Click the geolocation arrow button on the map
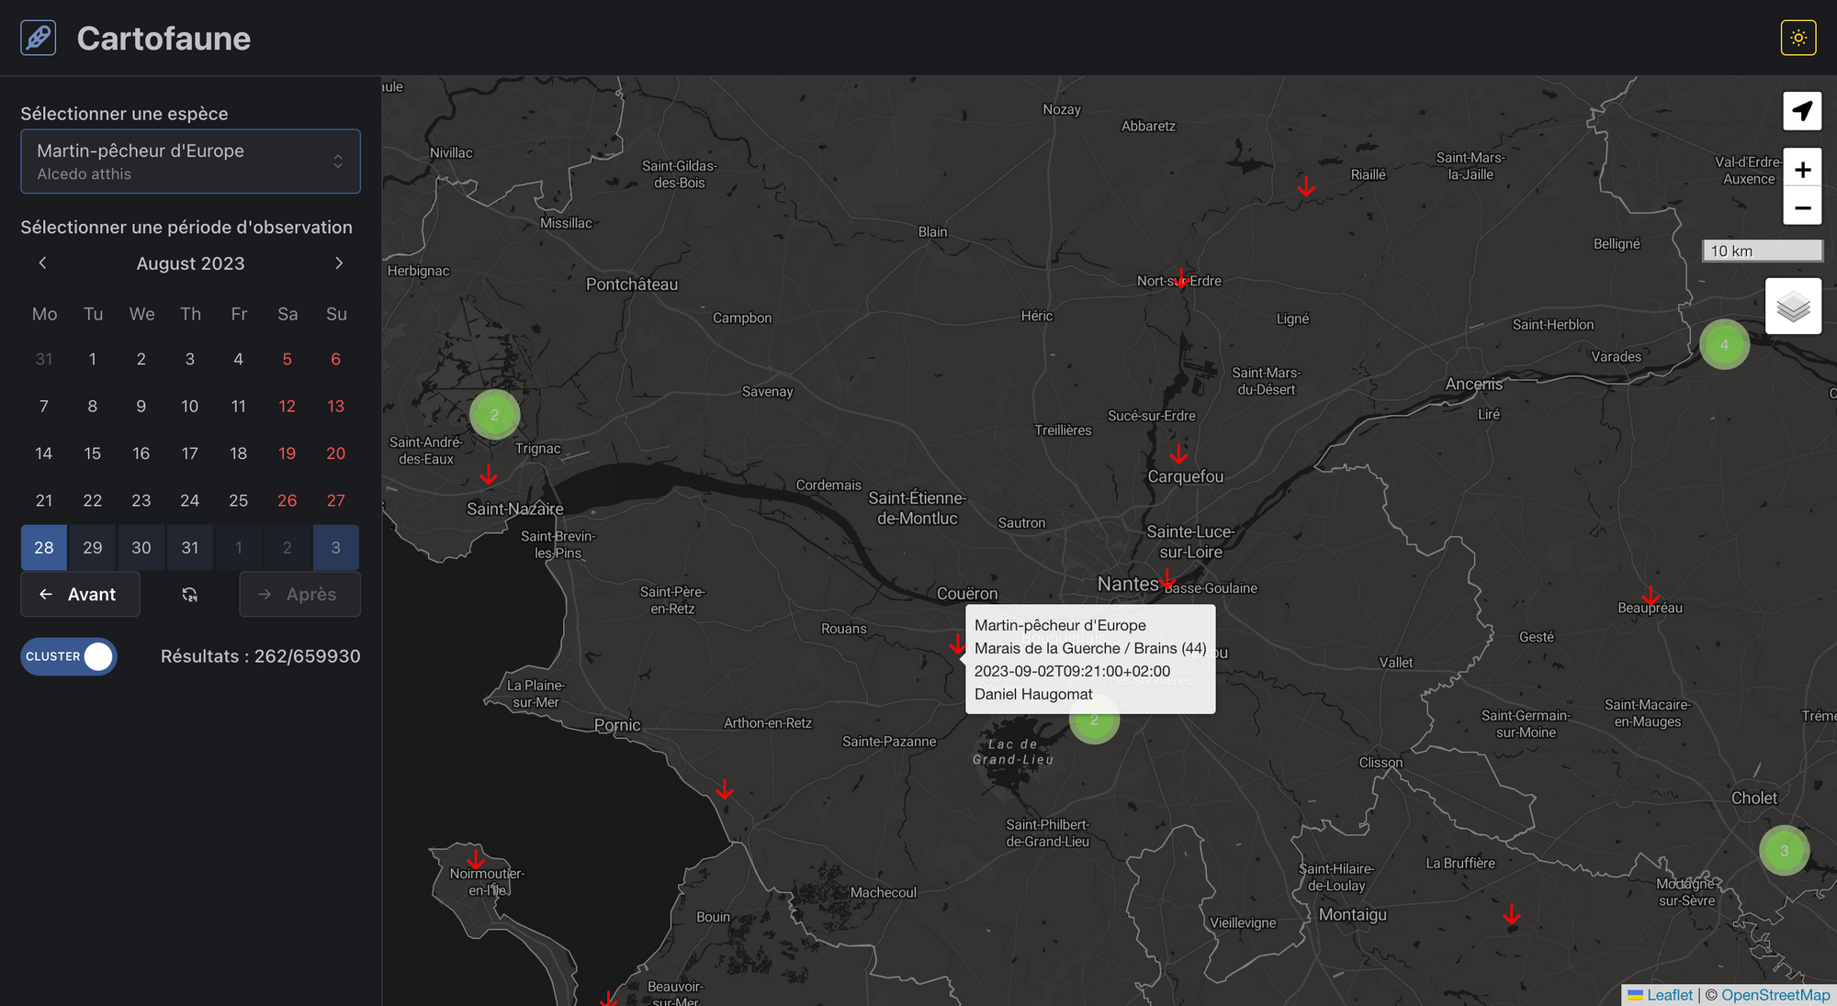The height and width of the screenshot is (1006, 1837). pos(1802,111)
